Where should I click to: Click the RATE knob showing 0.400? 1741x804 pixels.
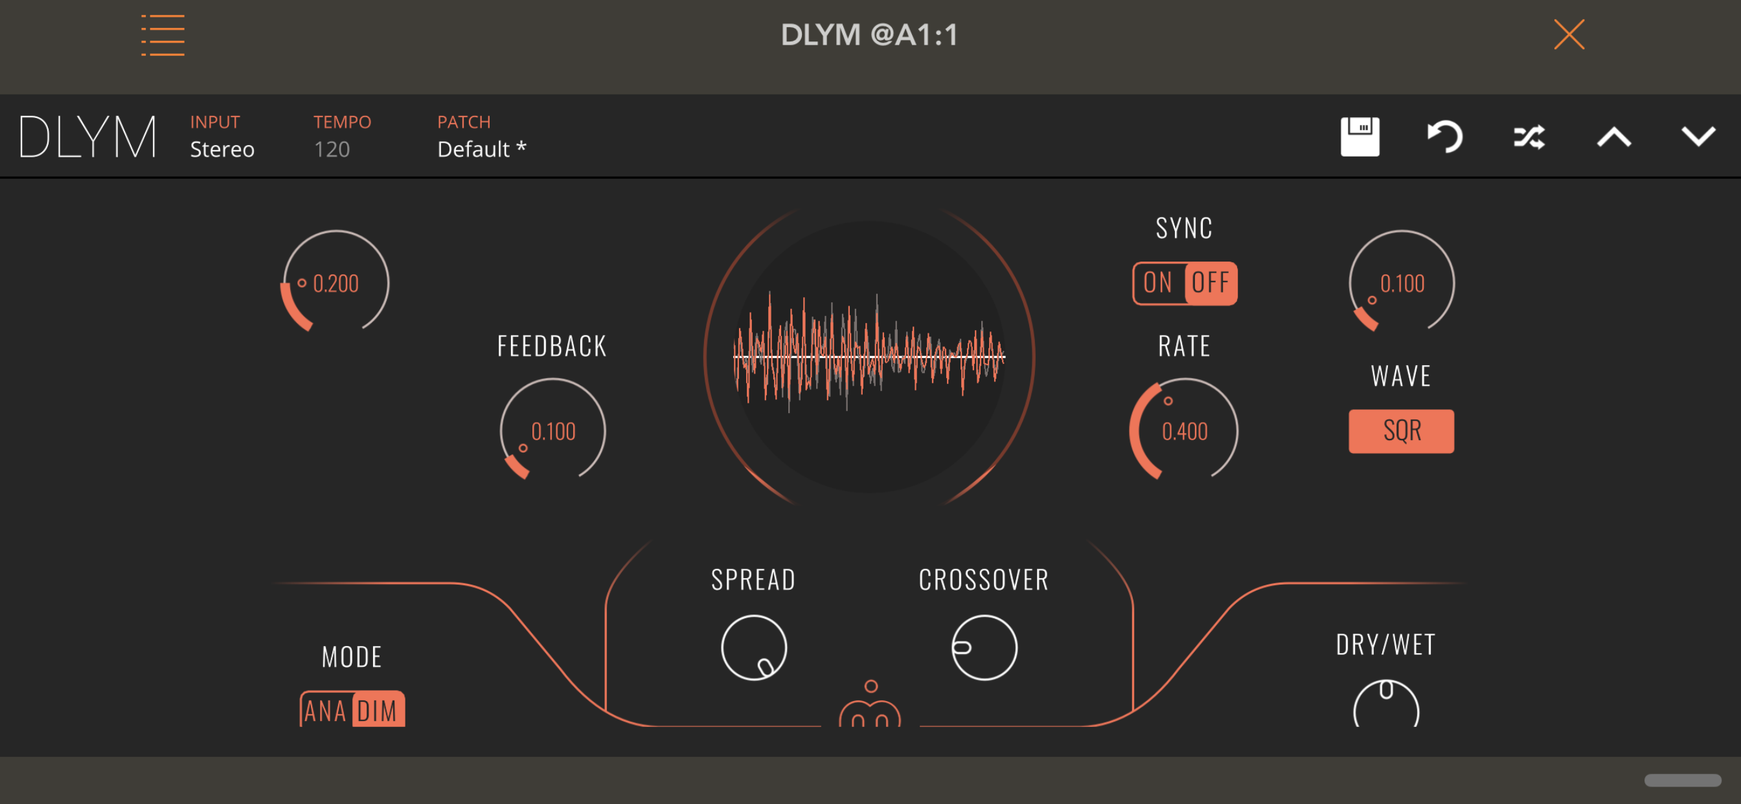[x=1183, y=431]
